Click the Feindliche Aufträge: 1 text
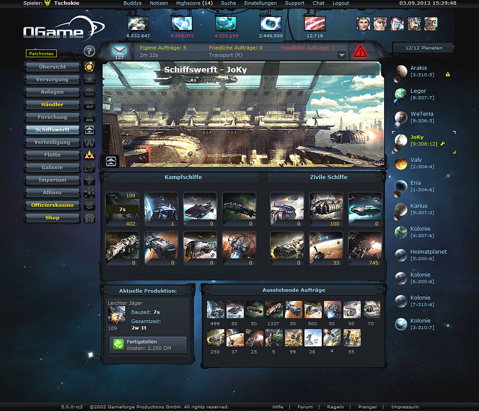Screen dimensions: 479x411 coord(308,48)
